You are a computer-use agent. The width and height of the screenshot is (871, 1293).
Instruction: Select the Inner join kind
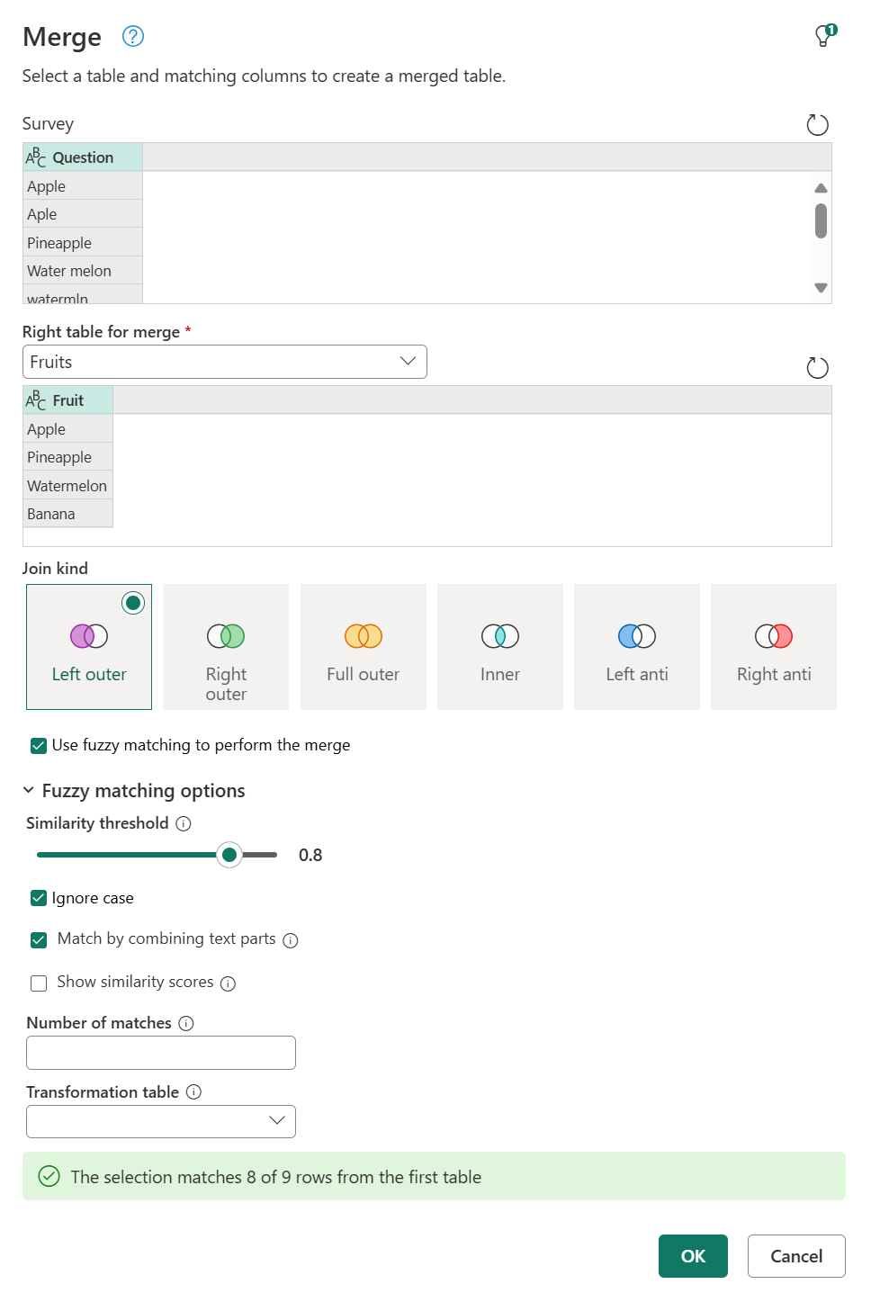coord(499,646)
